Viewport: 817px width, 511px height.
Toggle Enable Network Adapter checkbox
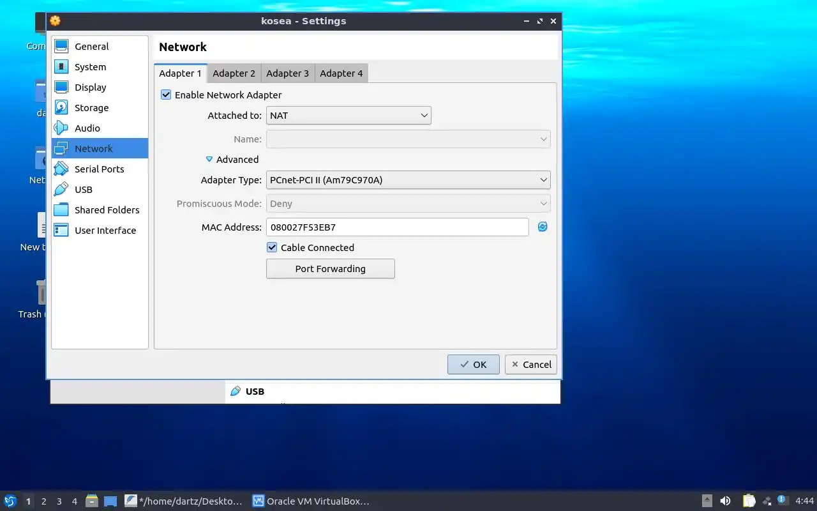(x=166, y=95)
